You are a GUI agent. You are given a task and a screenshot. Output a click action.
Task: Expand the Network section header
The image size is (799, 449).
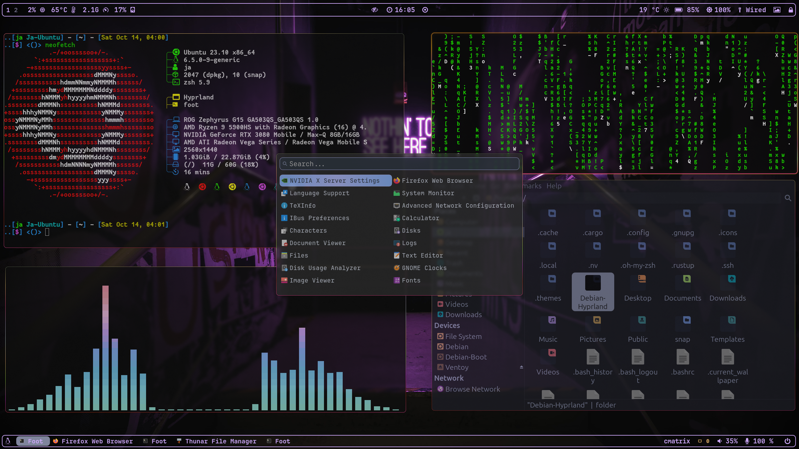pyautogui.click(x=449, y=378)
